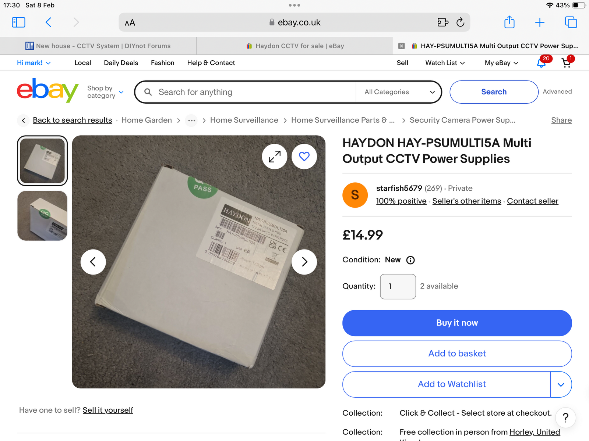The width and height of the screenshot is (589, 441).
Task: Switch to the DIYnot Forums tab
Action: (98, 46)
